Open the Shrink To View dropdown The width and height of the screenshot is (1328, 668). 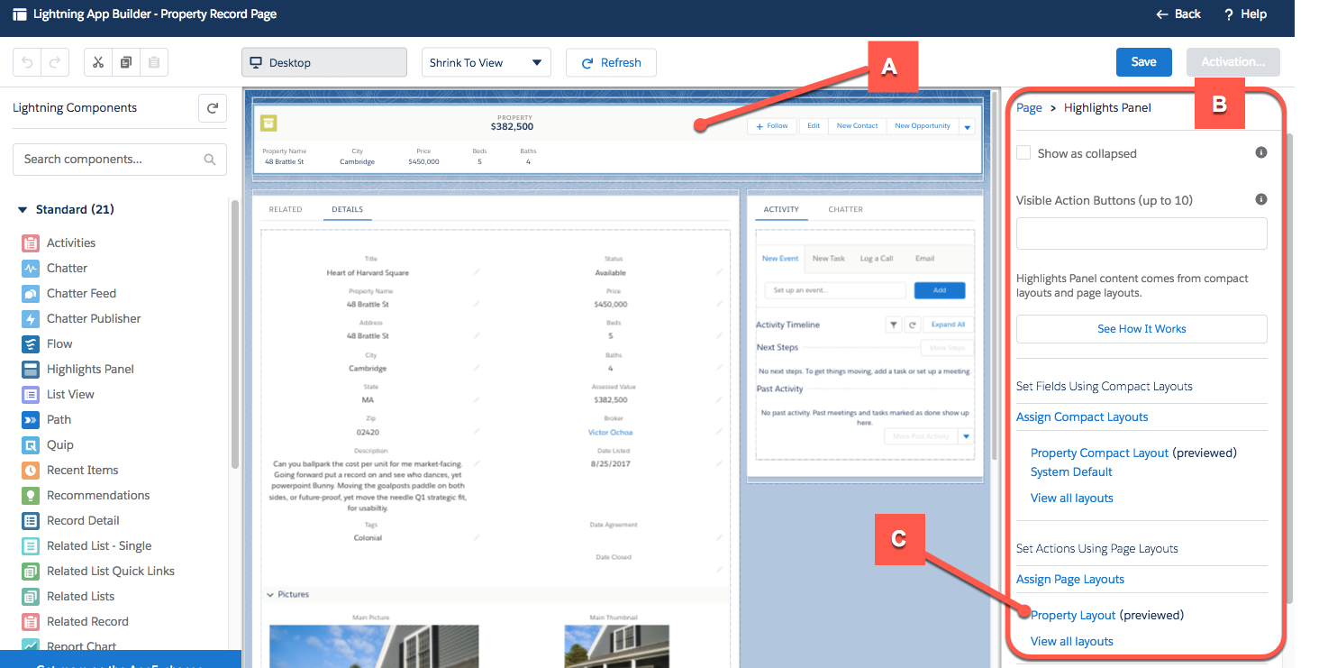(x=487, y=62)
